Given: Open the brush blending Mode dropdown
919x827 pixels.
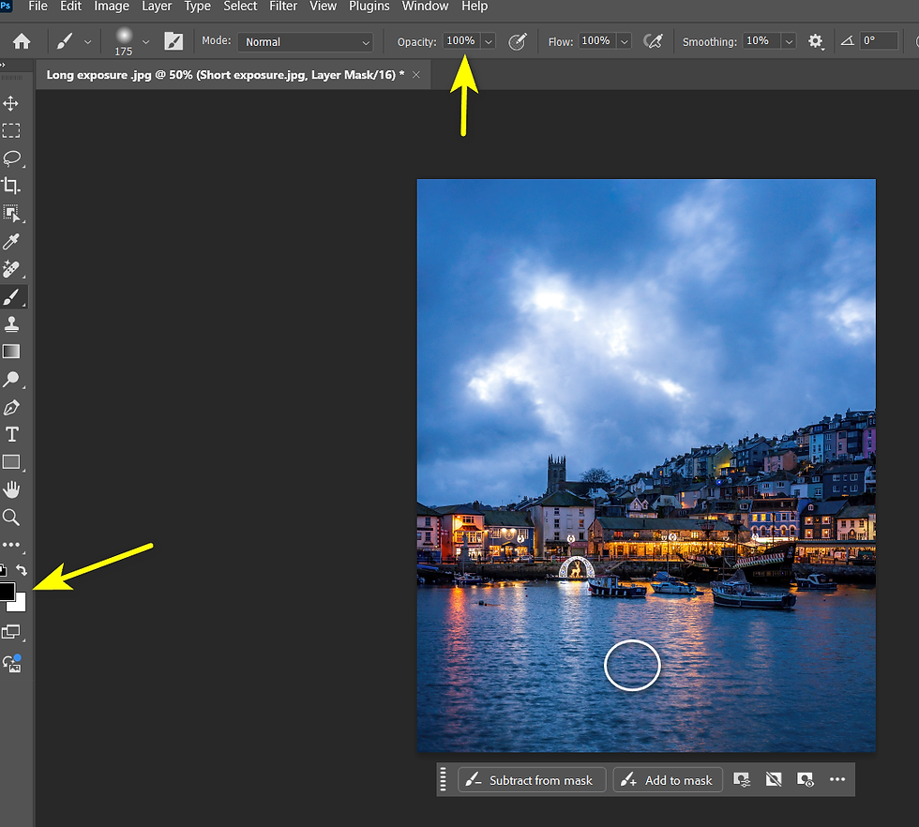Looking at the screenshot, I should point(306,42).
